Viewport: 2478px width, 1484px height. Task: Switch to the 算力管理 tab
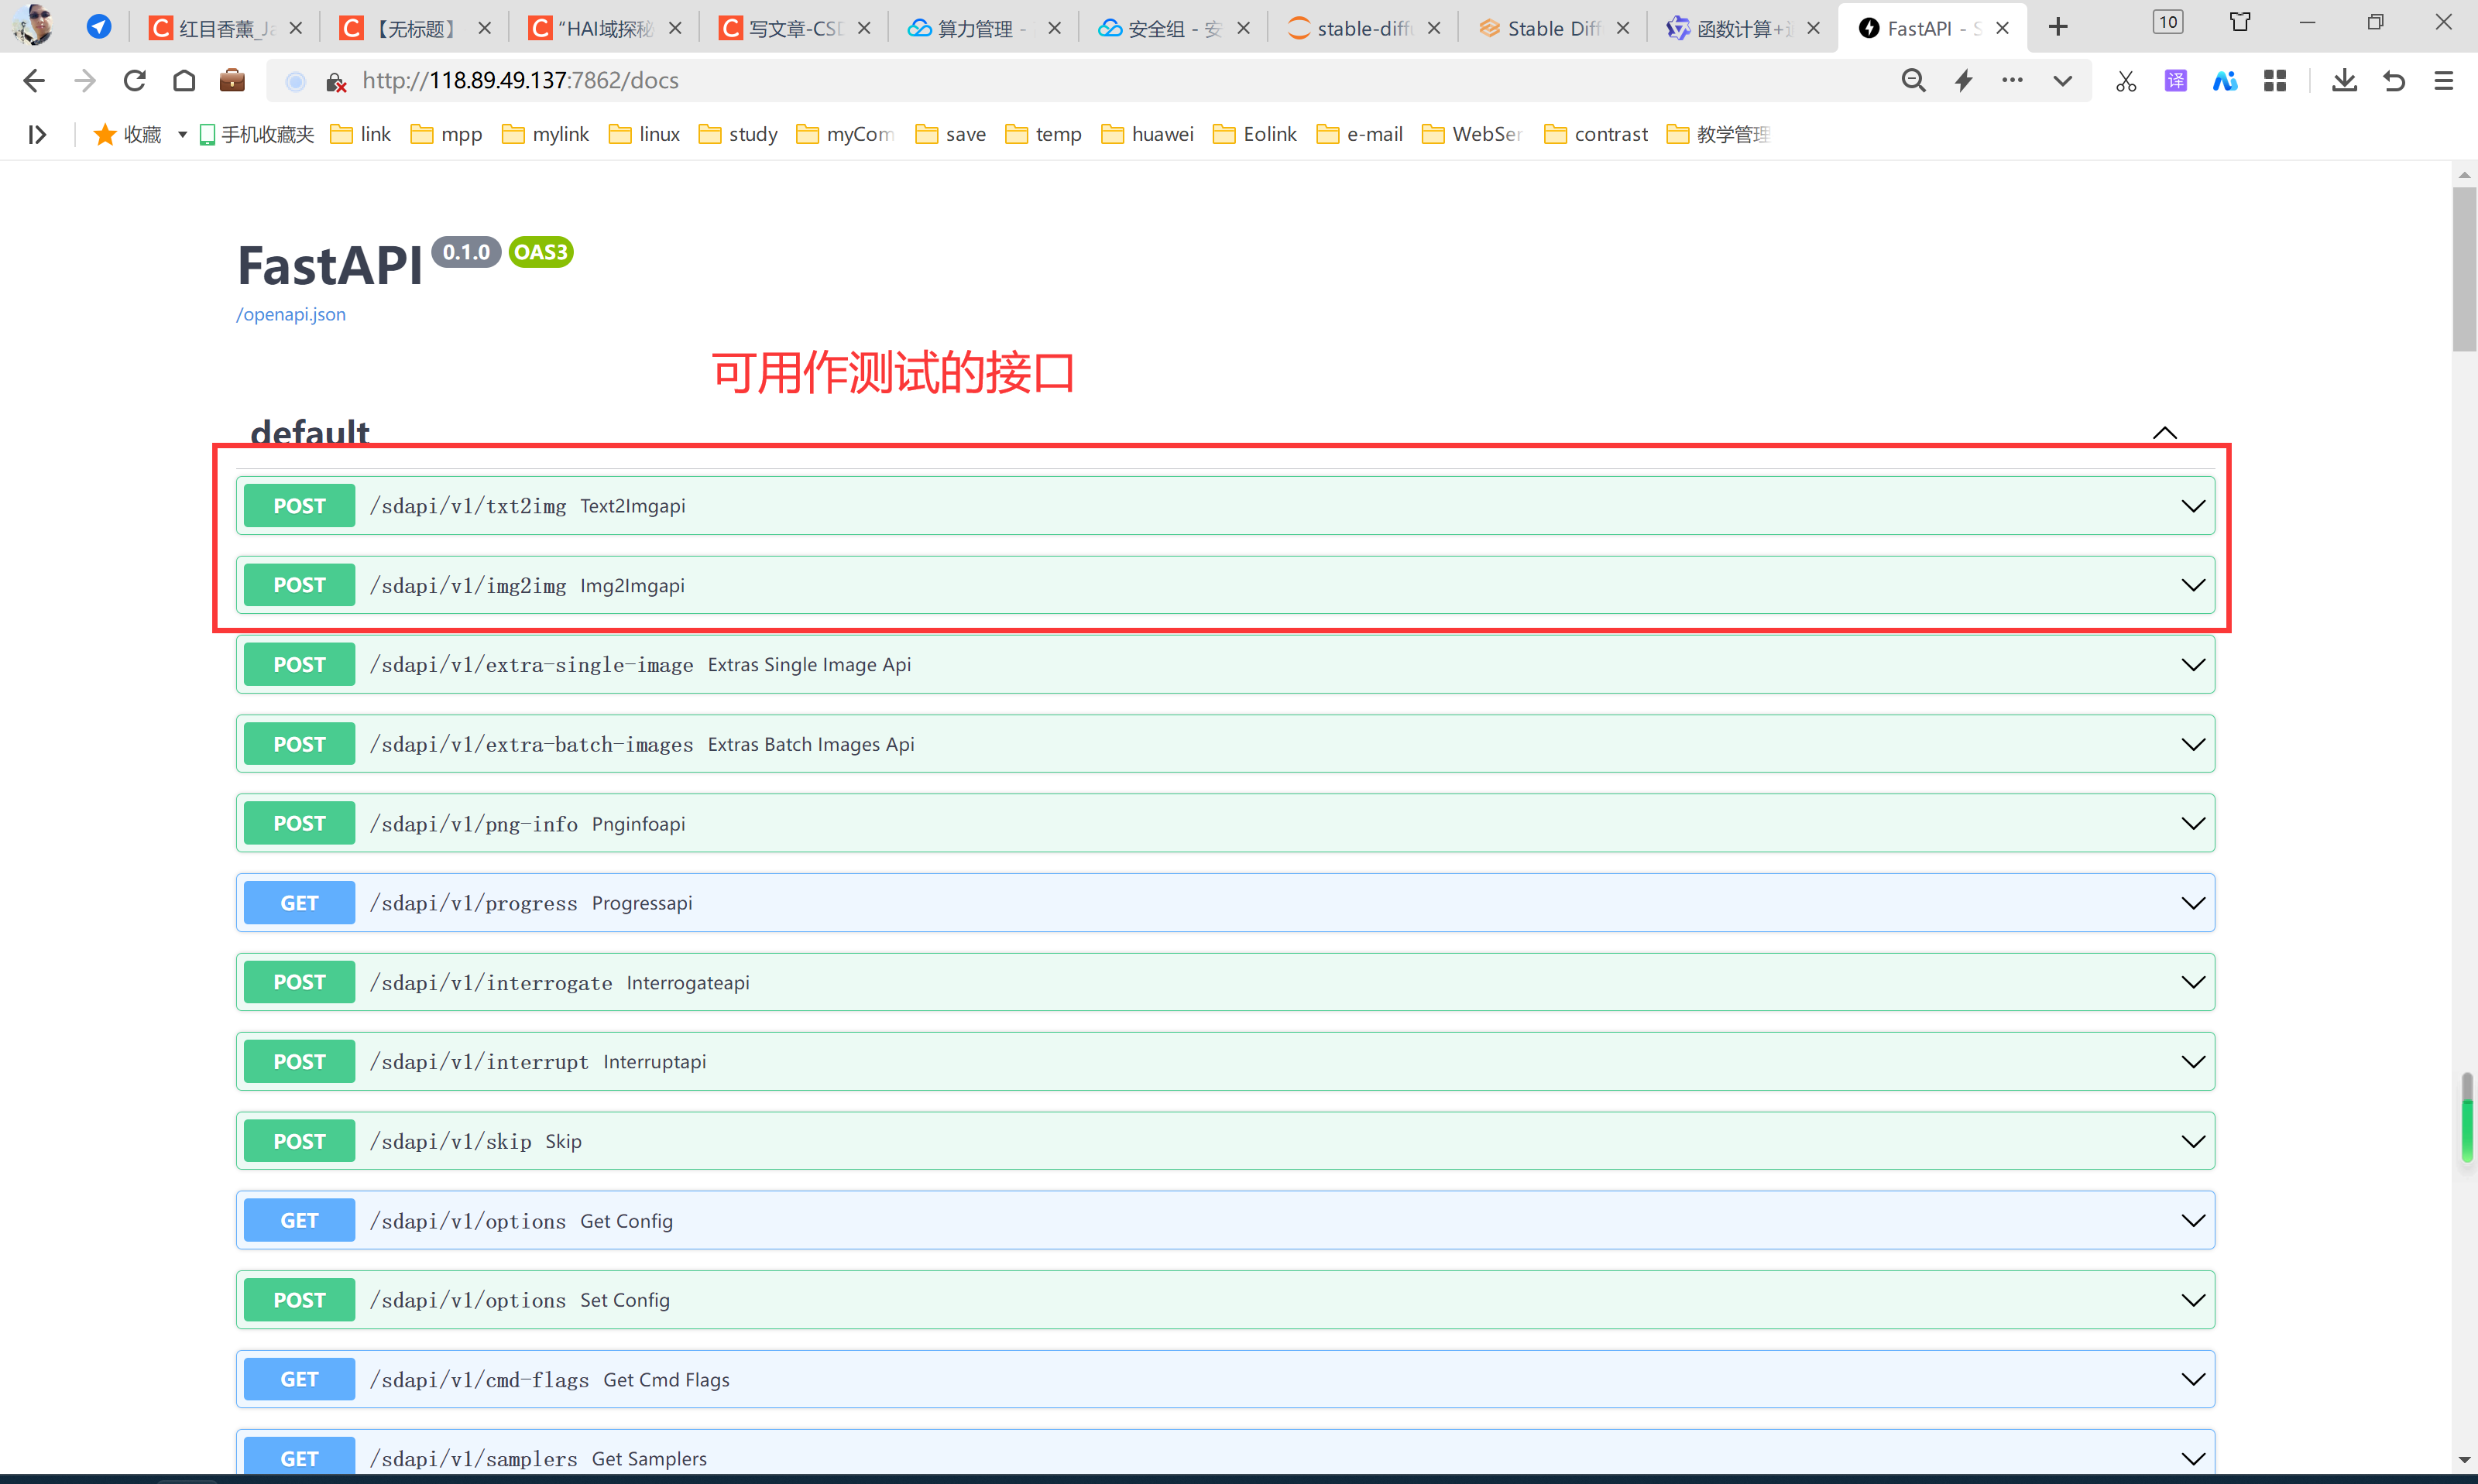pyautogui.click(x=984, y=28)
